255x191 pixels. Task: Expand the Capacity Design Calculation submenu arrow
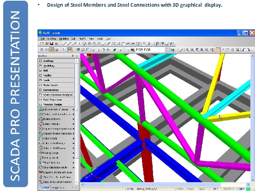74,134
